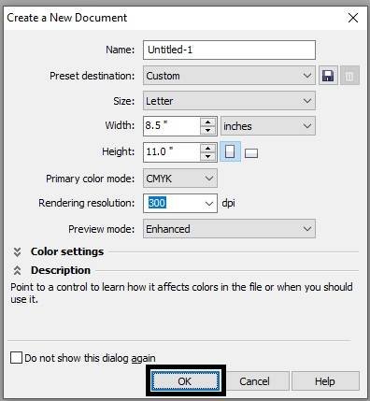Expand the Color settings section

(x=17, y=251)
